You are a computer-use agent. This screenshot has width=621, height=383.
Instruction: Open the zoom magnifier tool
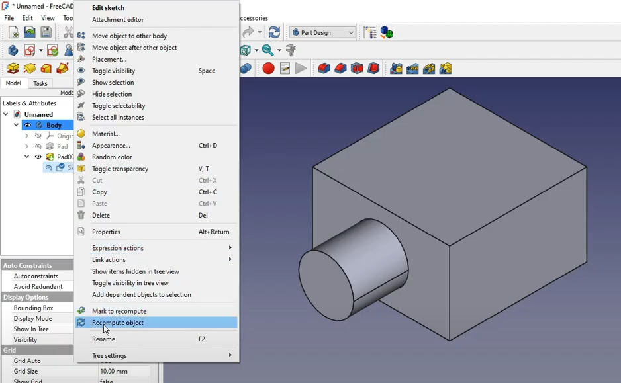[x=267, y=50]
